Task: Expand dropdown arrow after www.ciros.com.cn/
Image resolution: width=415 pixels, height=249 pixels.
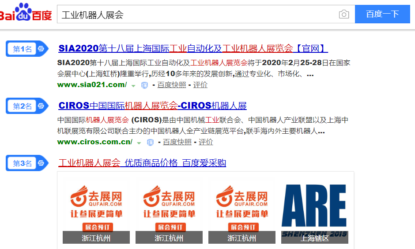Action: [139, 143]
